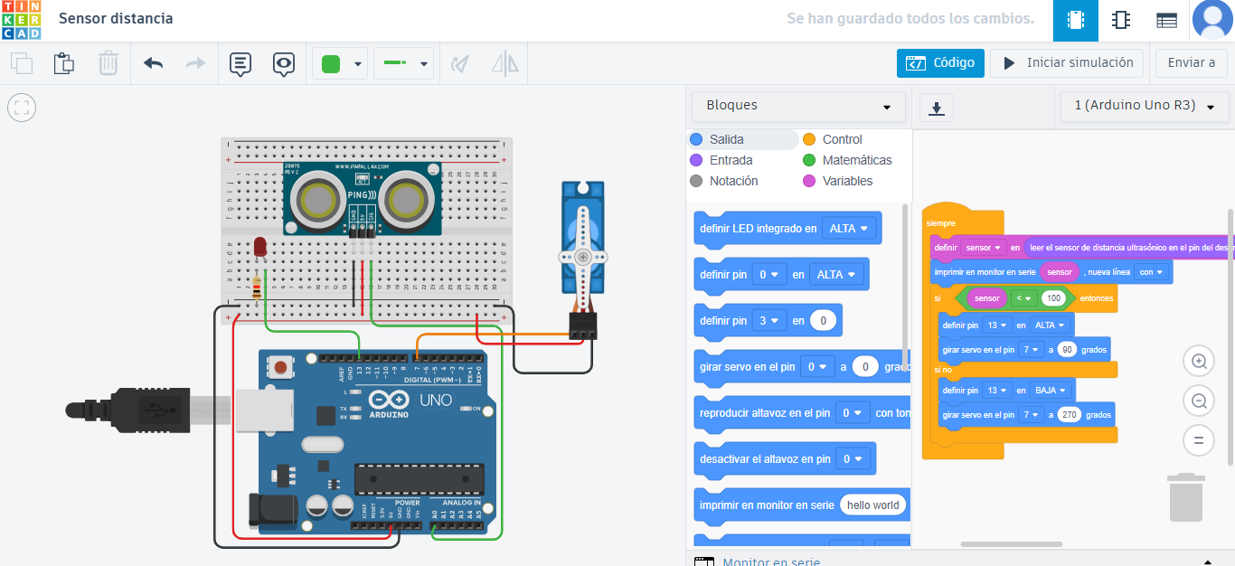Screen dimensions: 1235x566
Task: Click the Delete trash icon in toolbar
Action: 108,63
